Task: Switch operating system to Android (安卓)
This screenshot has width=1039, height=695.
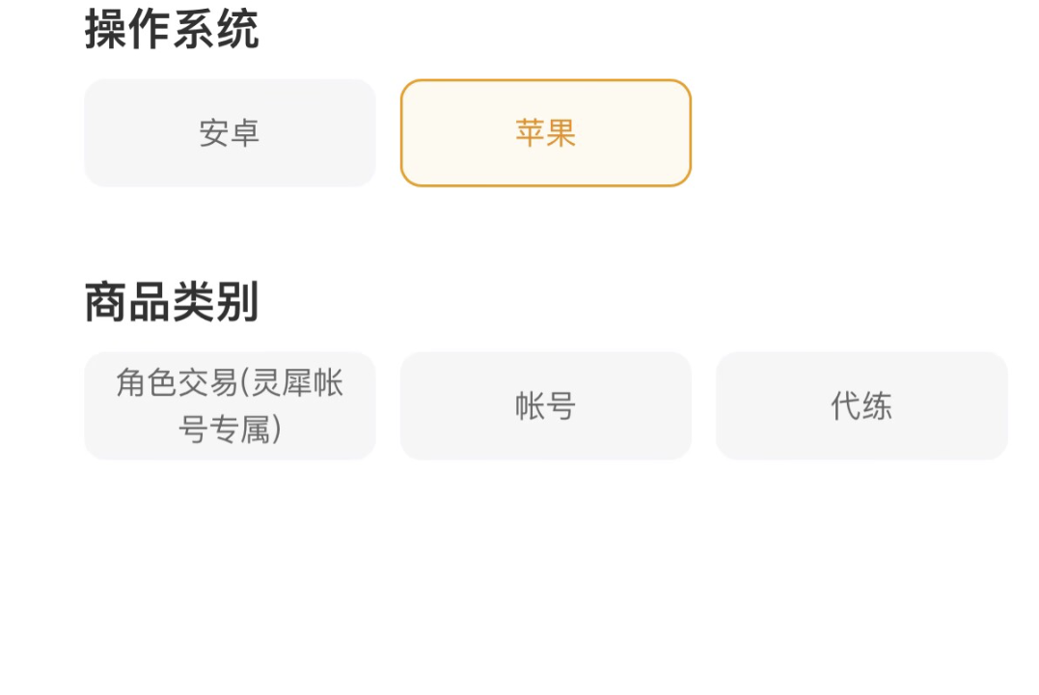Action: tap(230, 132)
